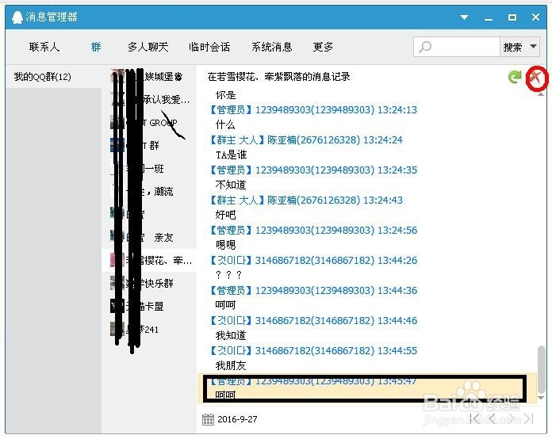
Task: Open the title bar dropdown menu arrow
Action: (x=464, y=17)
